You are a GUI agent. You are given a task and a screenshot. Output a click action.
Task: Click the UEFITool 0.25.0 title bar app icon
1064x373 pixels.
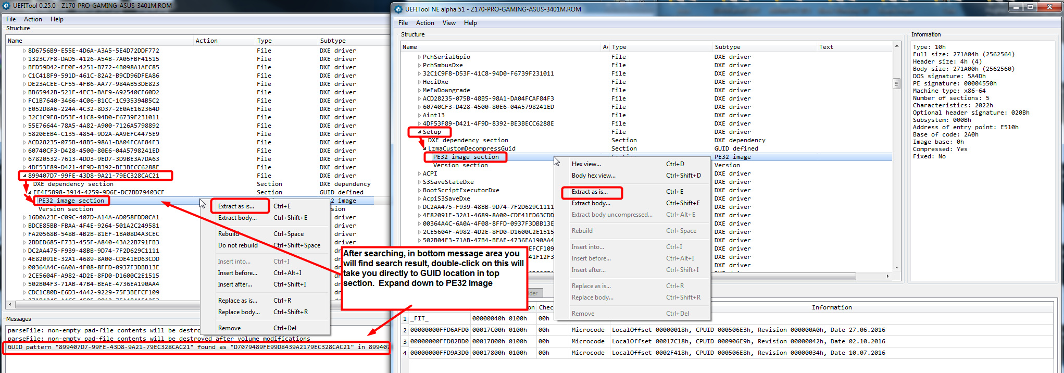[6, 6]
